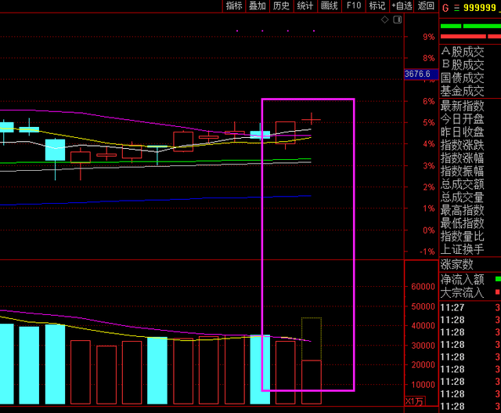Click the green bar under the stock code
This screenshot has width=501, height=413.
tap(470, 26)
